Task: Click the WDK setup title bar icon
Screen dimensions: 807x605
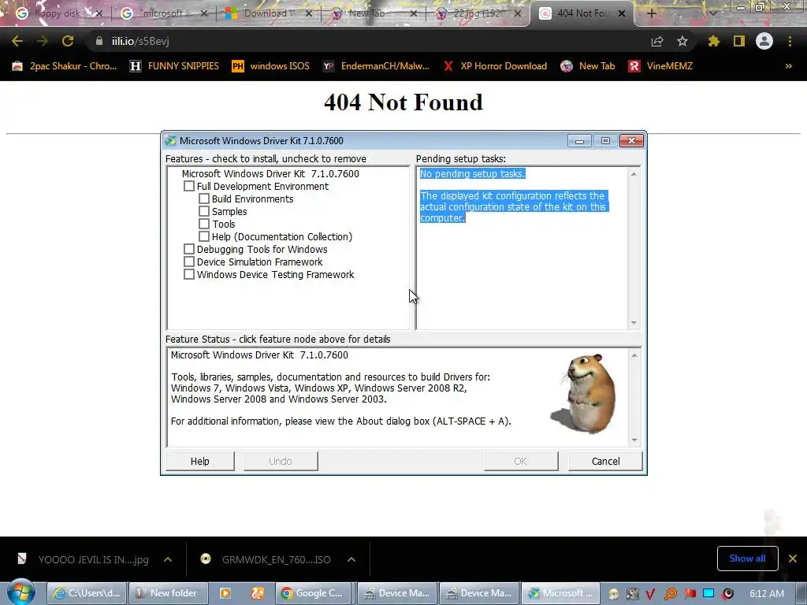Action: point(170,140)
